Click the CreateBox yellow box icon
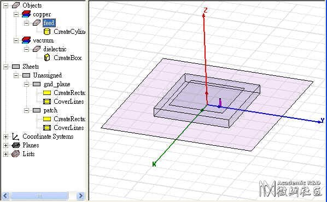The width and height of the screenshot is (327, 202). pos(47,58)
